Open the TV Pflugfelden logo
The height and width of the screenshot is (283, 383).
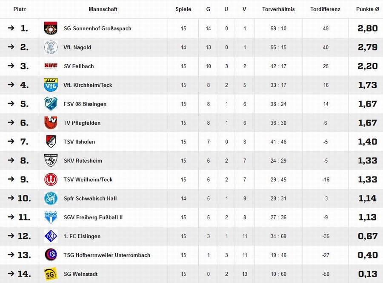pyautogui.click(x=51, y=123)
